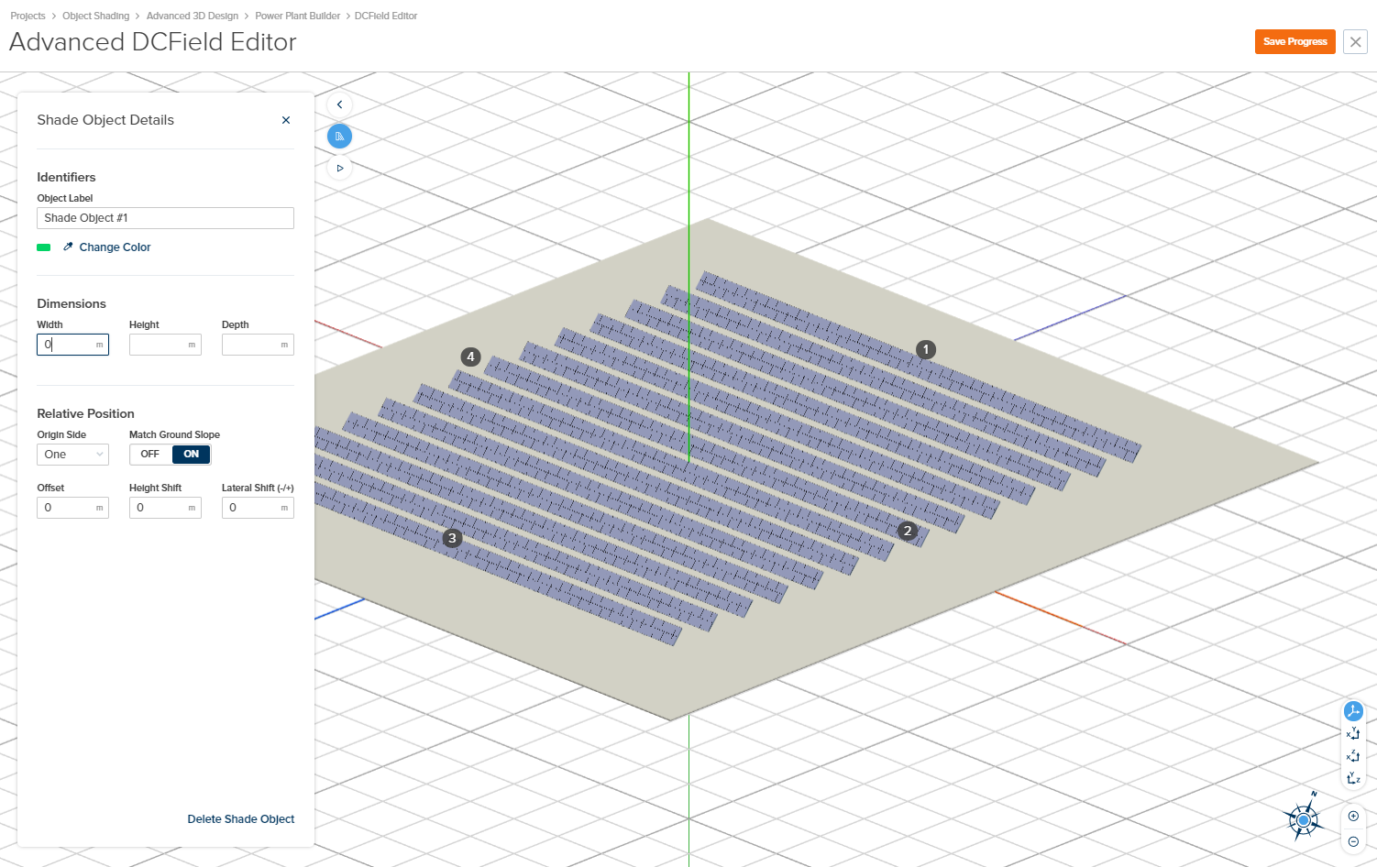
Task: Zoom out of the 3D scene
Action: 1353,841
